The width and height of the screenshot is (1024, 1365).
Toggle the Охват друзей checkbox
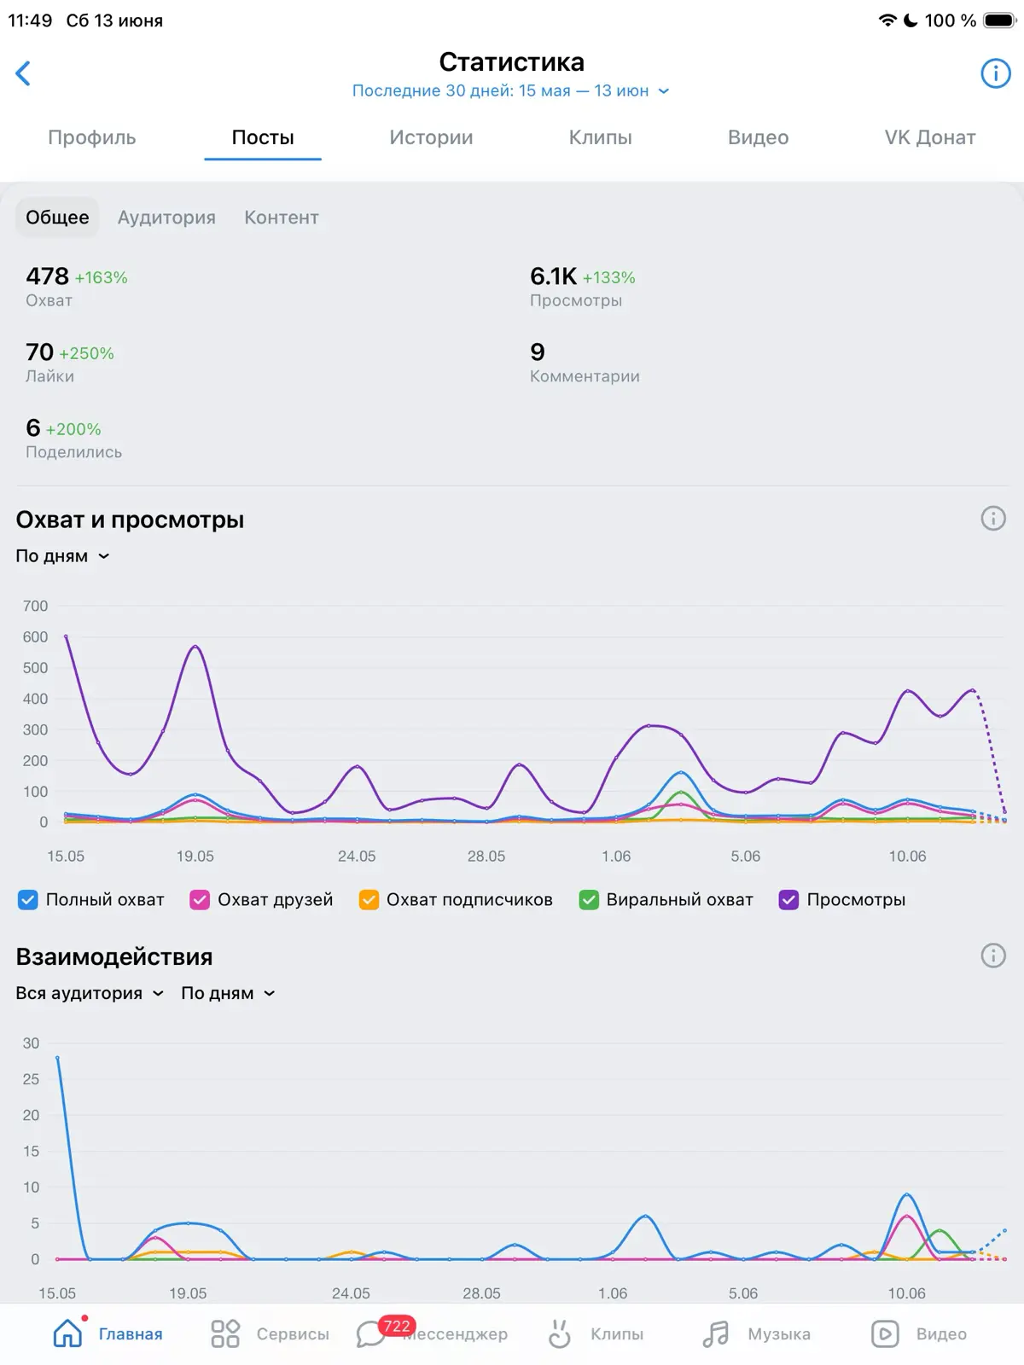pyautogui.click(x=200, y=900)
